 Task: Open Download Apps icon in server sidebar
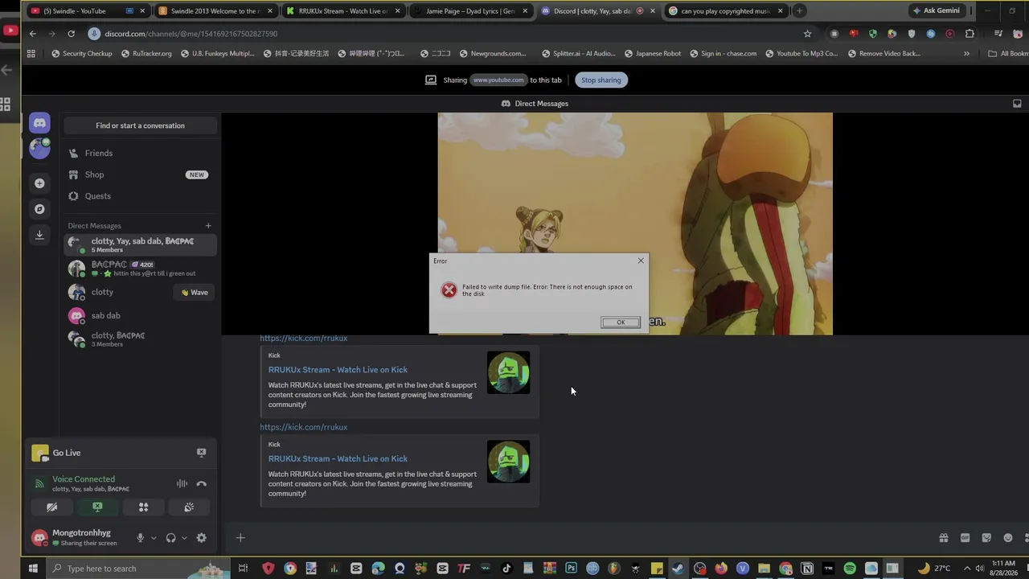[x=39, y=235]
